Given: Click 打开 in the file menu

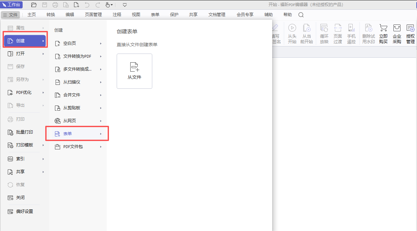Looking at the screenshot, I should (20, 54).
